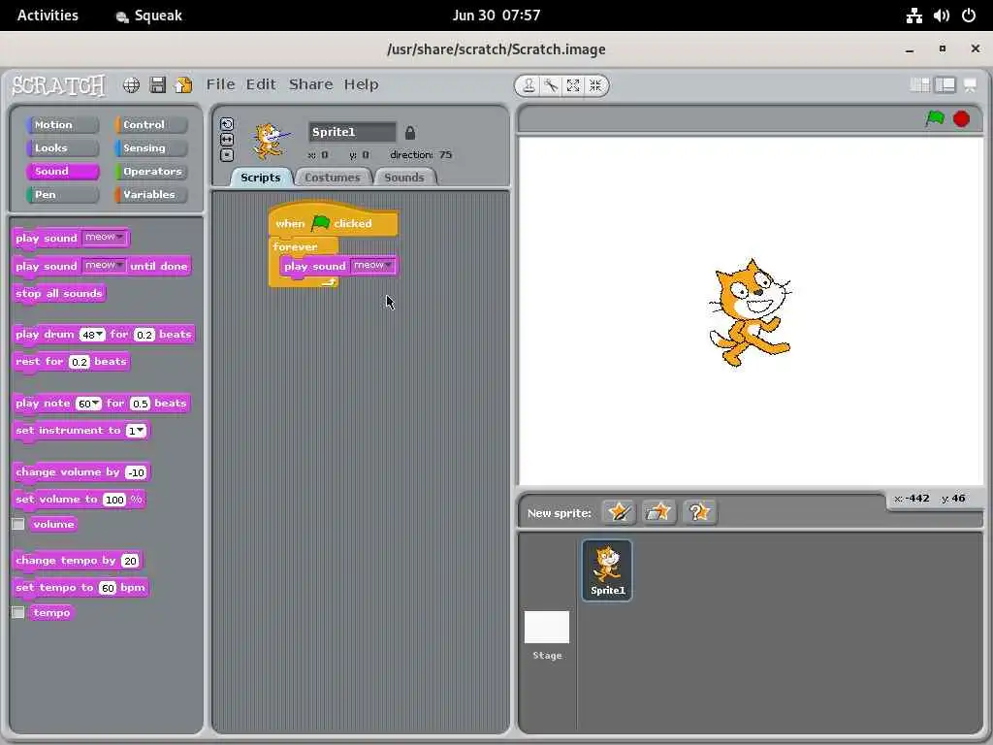Click the 'when flag clicked' hat block
The image size is (993, 745).
334,222
